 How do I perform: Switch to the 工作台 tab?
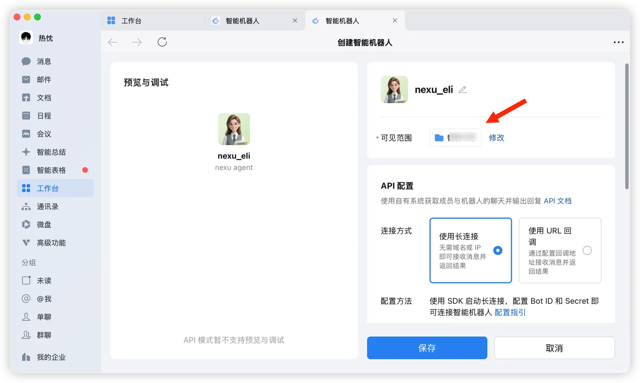(x=131, y=21)
